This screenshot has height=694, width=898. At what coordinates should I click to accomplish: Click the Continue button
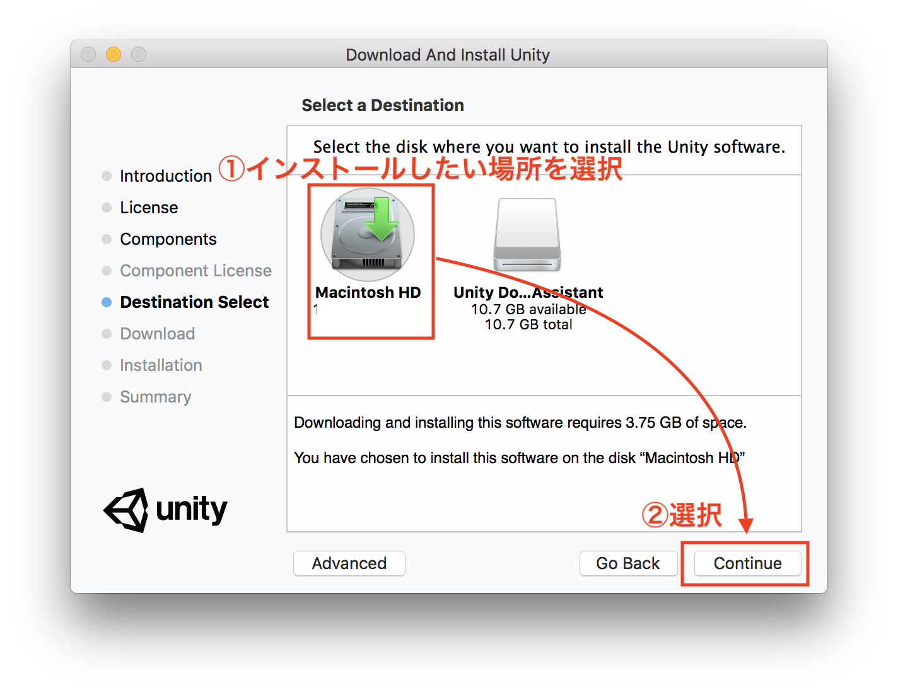click(747, 563)
